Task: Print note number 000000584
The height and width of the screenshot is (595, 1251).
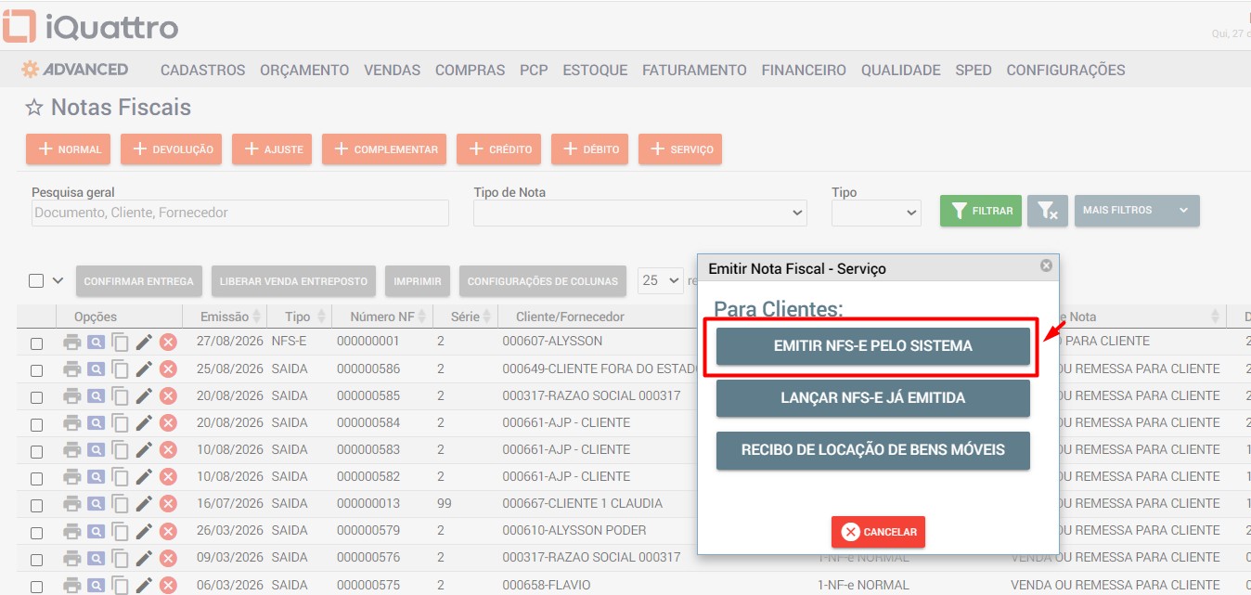Action: coord(72,422)
